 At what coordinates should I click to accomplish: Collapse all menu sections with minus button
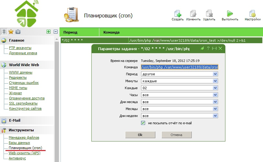pyautogui.click(x=56, y=32)
